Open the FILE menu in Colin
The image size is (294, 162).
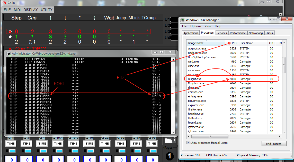pos(7,10)
